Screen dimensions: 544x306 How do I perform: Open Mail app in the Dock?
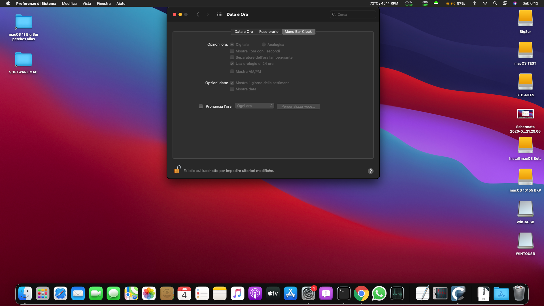point(78,294)
